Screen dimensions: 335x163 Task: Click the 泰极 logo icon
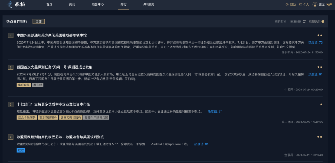(x=9, y=4)
